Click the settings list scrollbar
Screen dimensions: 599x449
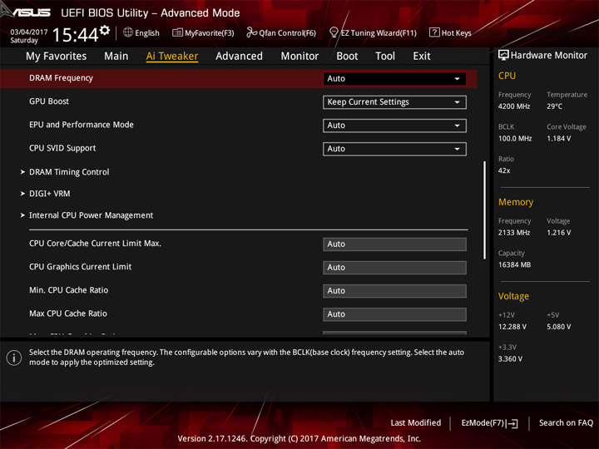tap(485, 210)
